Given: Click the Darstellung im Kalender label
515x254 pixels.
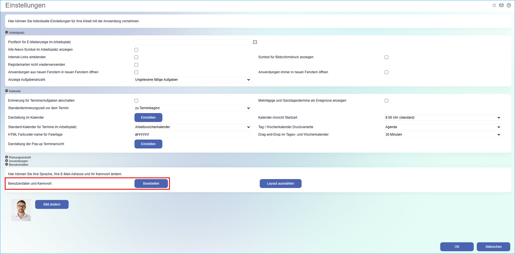Looking at the screenshot, I should (26, 118).
